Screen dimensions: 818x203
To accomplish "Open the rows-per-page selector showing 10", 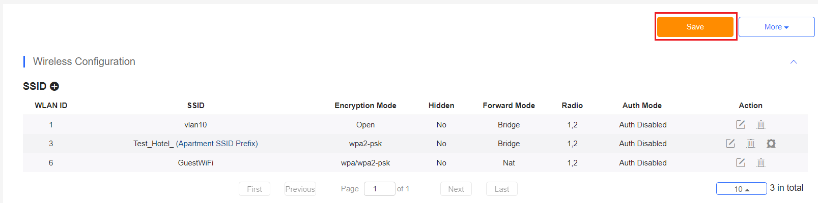I will pyautogui.click(x=742, y=189).
